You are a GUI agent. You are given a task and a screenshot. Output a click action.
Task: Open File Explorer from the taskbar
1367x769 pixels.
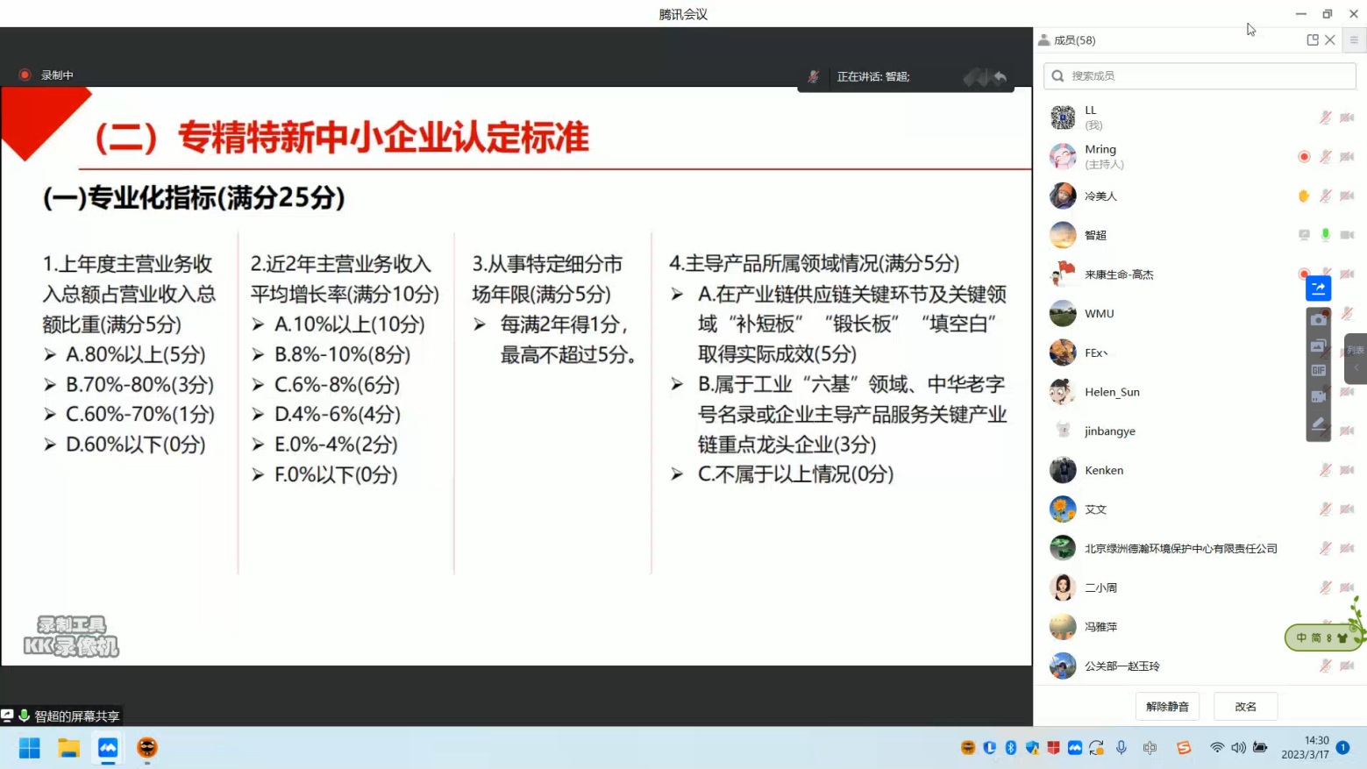click(x=68, y=748)
